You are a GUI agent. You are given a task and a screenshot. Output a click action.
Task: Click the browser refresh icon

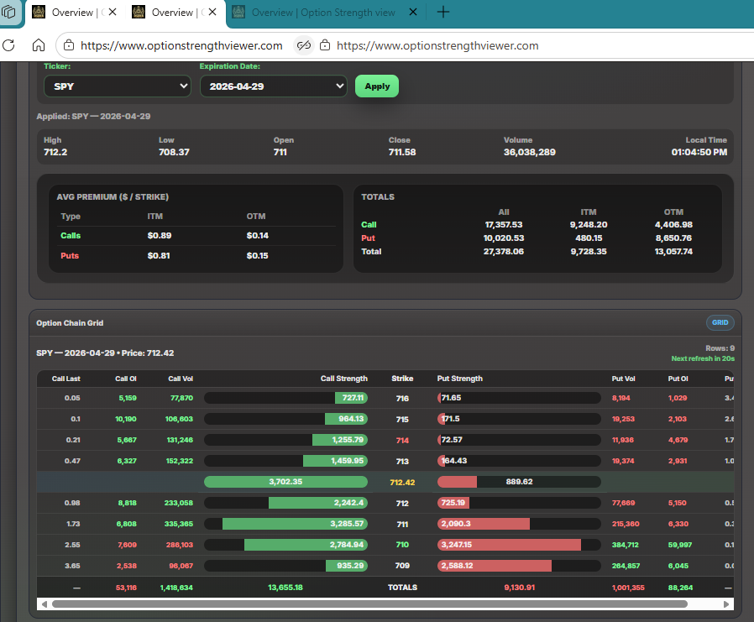[x=8, y=45]
